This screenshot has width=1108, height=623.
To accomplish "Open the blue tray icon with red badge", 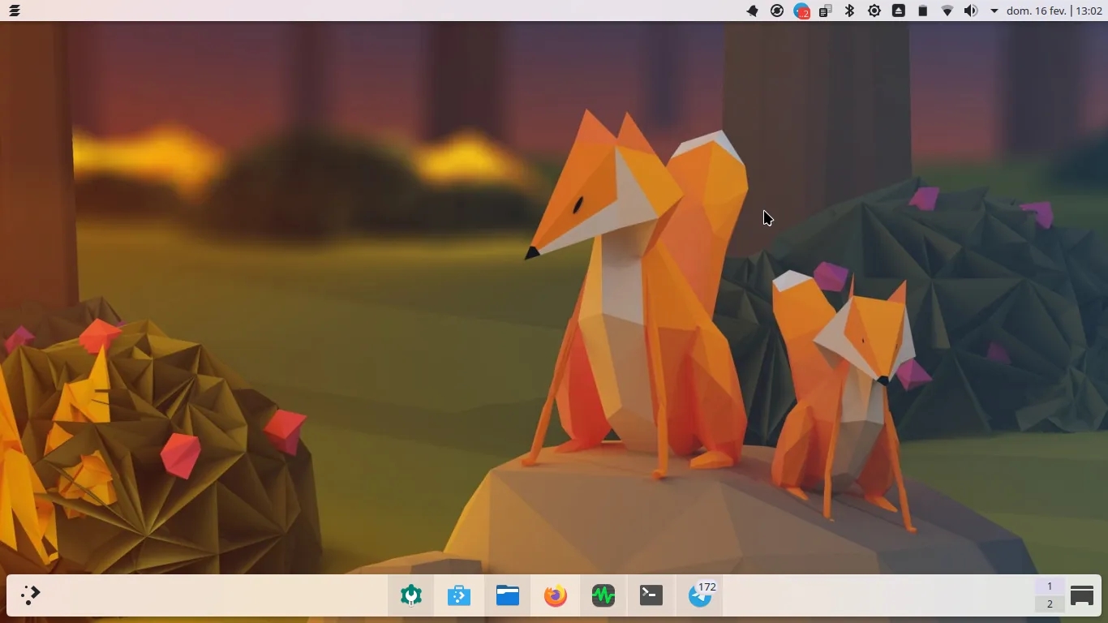I will pos(801,11).
